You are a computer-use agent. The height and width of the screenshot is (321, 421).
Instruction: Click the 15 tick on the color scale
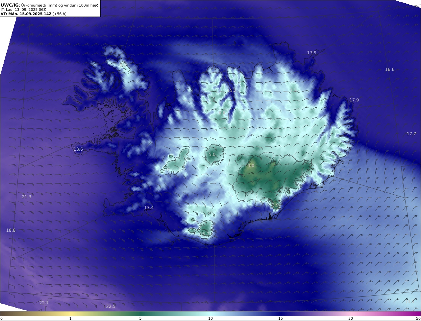tap(281, 318)
